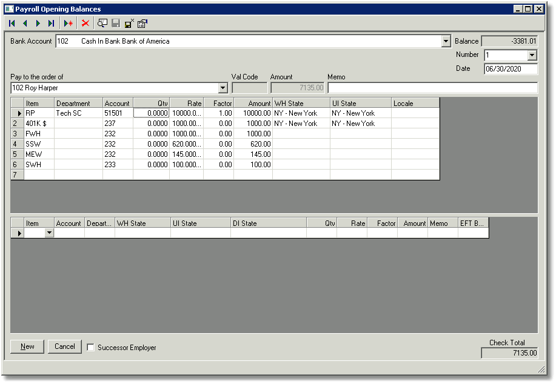Expand the Pay to the order of dropdown
The width and height of the screenshot is (556, 384).
[x=223, y=87]
